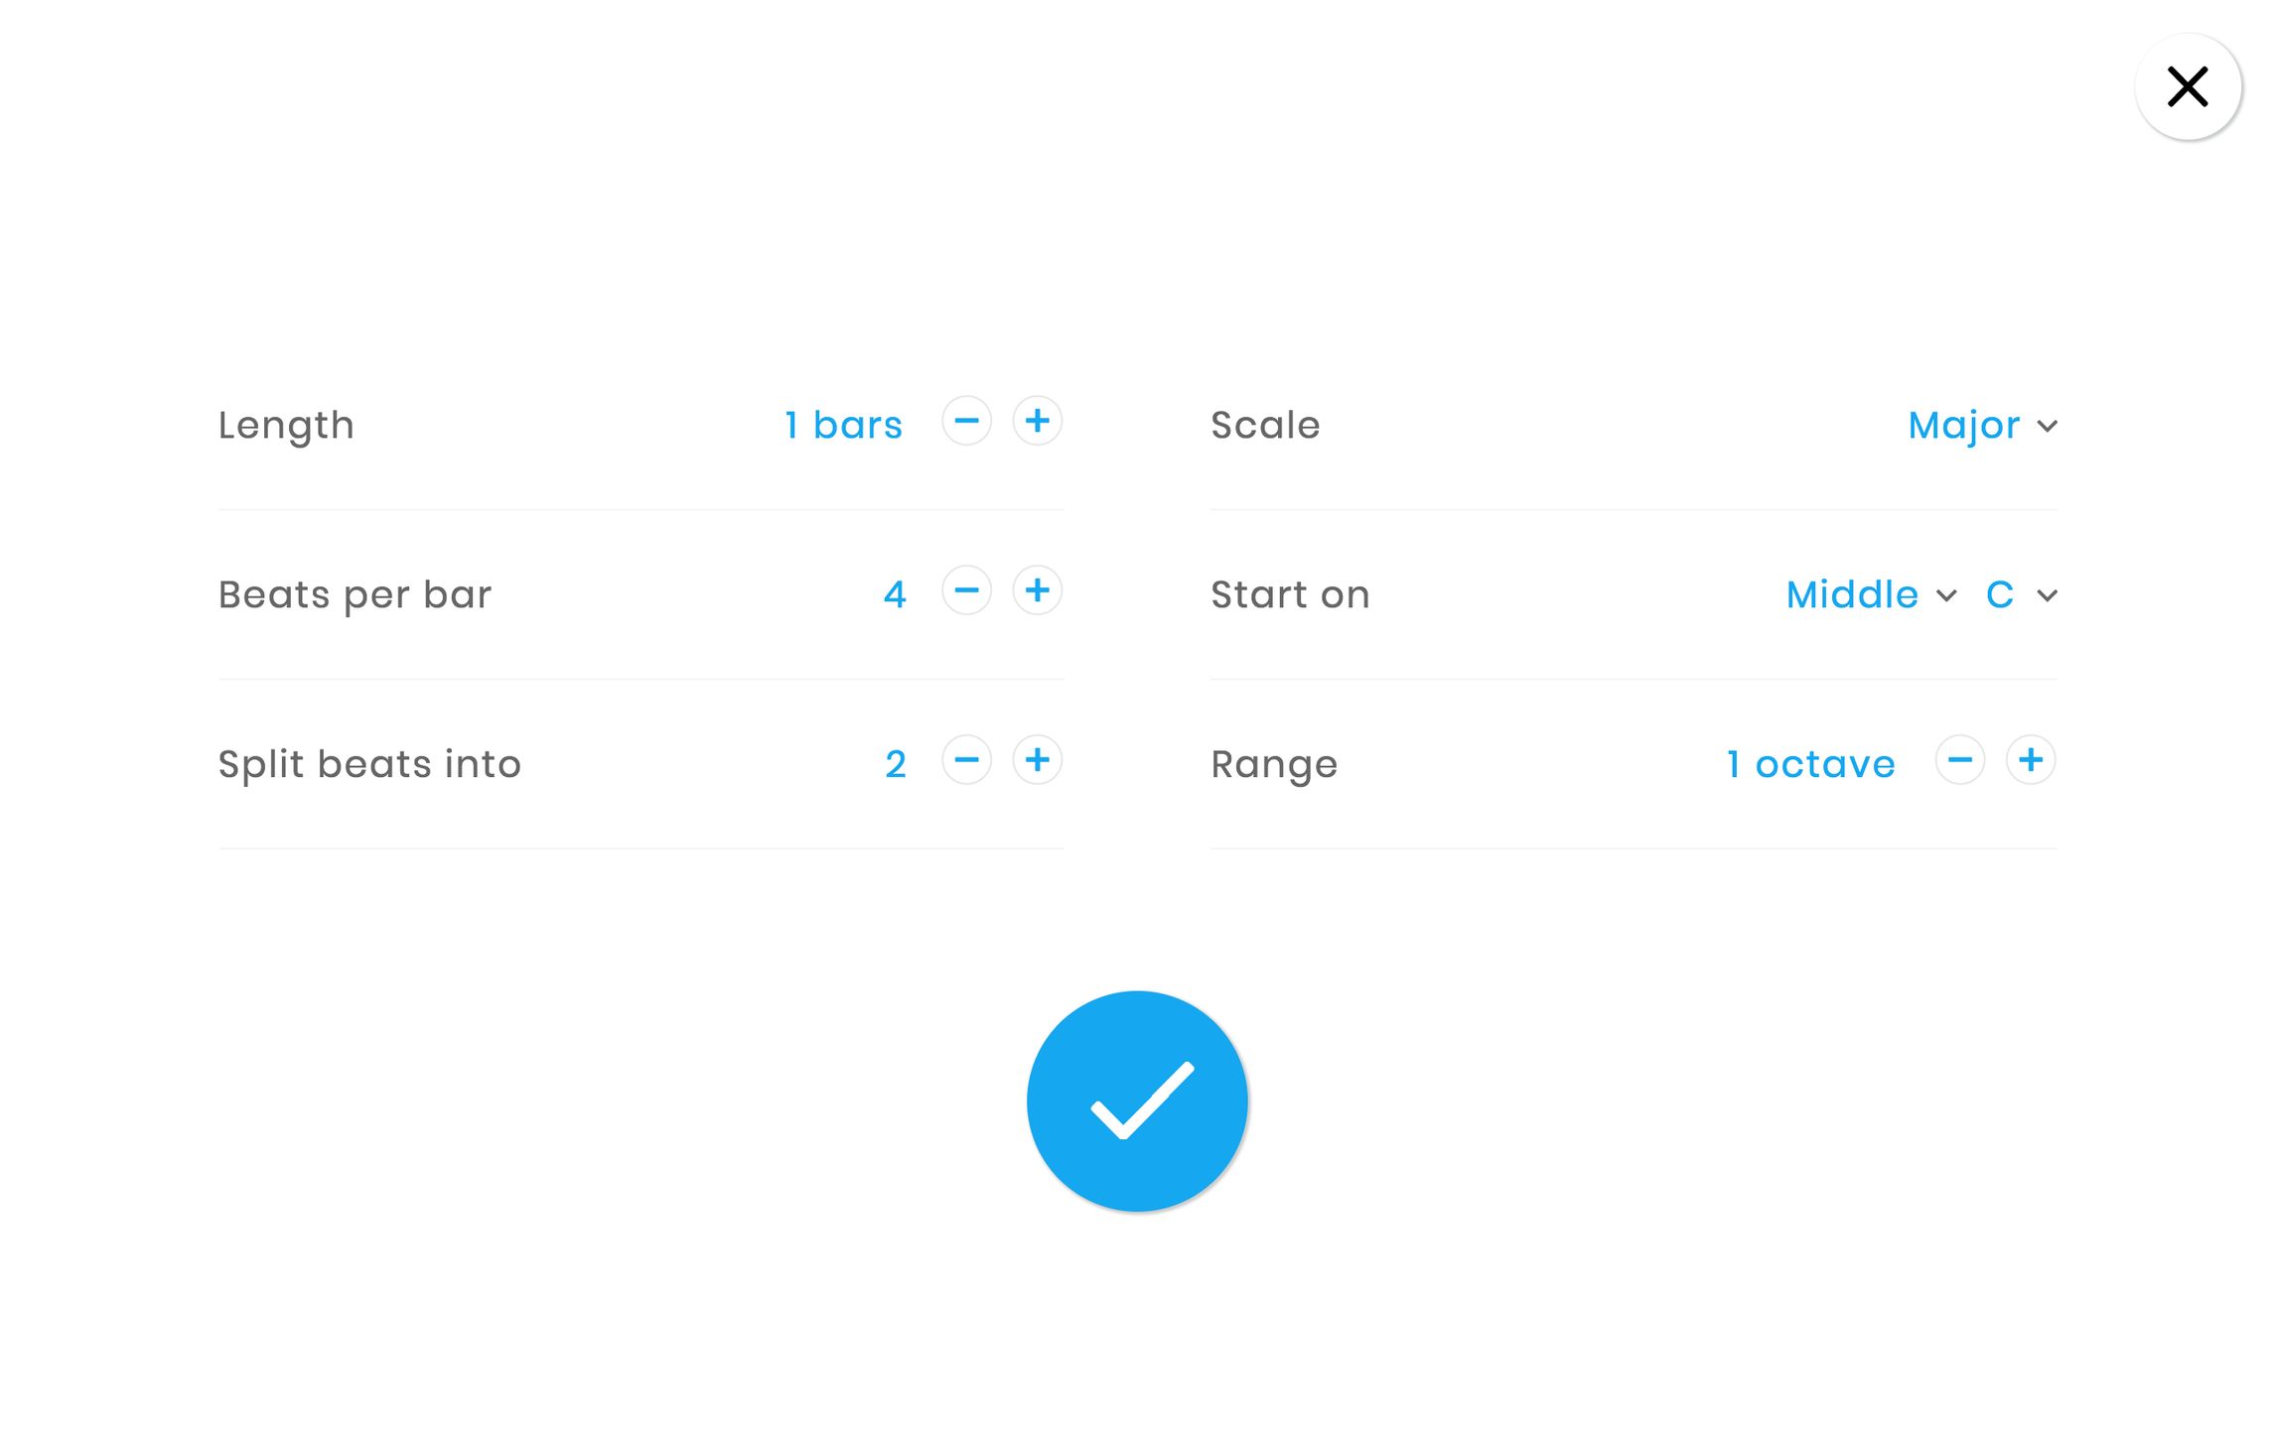Screen dimensions: 2275x1429
Task: Increase the Split beats into value
Action: coord(1037,761)
